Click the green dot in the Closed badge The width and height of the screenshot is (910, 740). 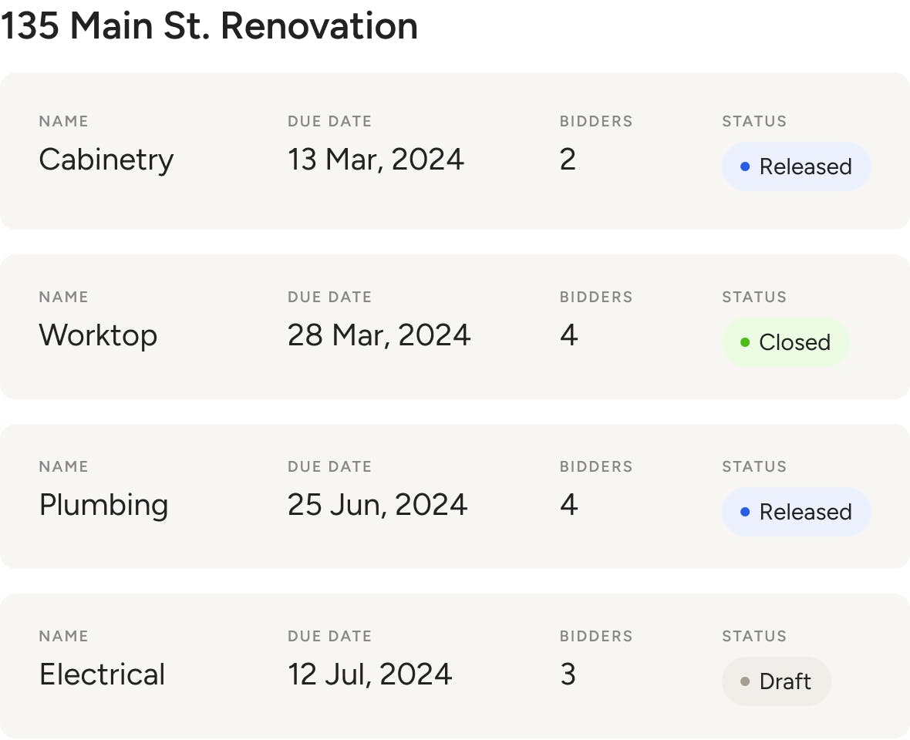[x=745, y=342]
